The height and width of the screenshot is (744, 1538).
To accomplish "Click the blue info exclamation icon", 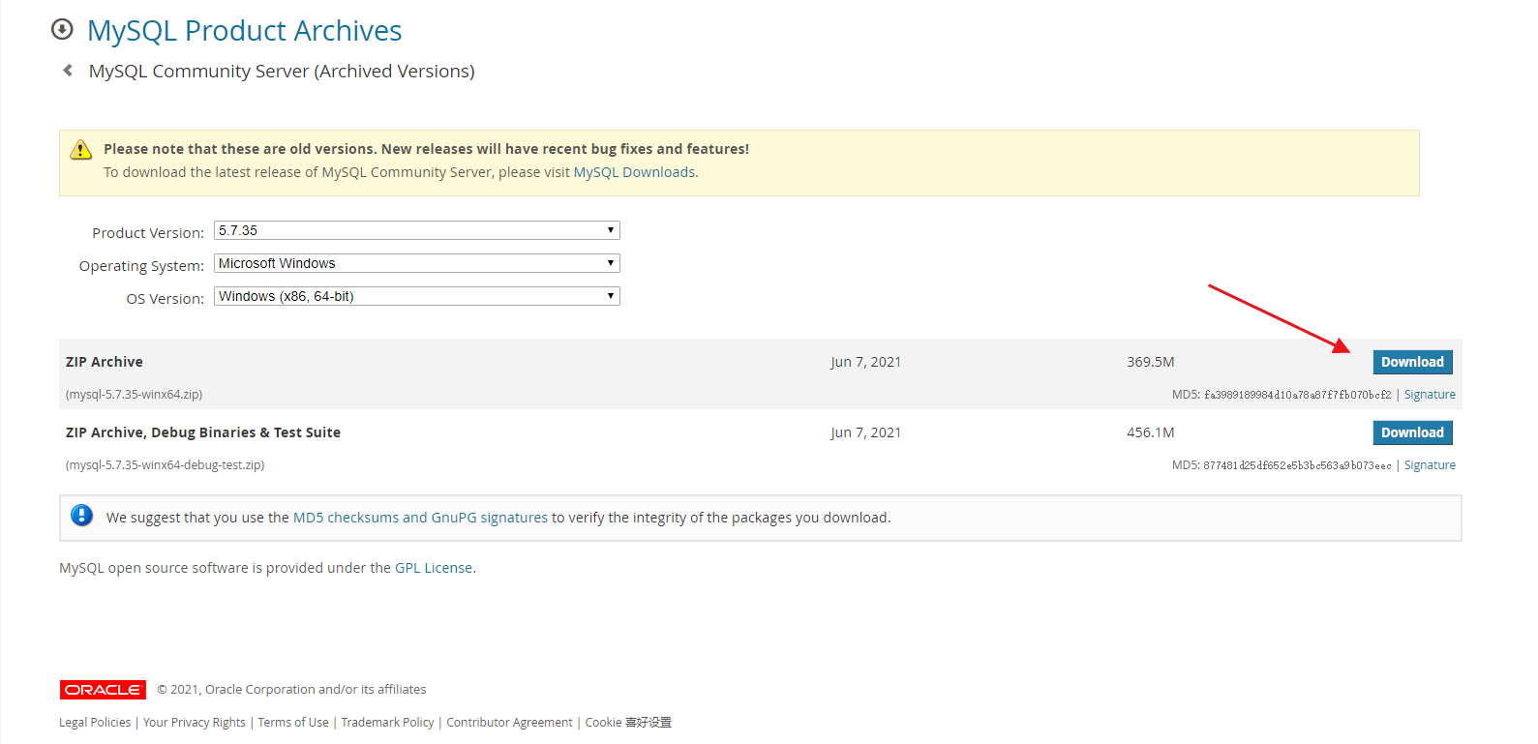I will point(82,516).
